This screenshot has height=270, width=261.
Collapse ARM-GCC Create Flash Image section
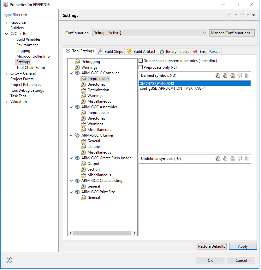coord(71,158)
